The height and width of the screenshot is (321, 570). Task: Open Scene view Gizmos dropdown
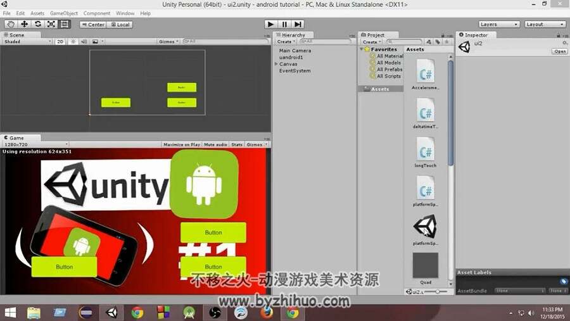pyautogui.click(x=168, y=42)
